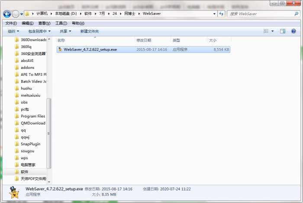Click the large WebSaver icon in details pane
303x203 pixels.
14,192
